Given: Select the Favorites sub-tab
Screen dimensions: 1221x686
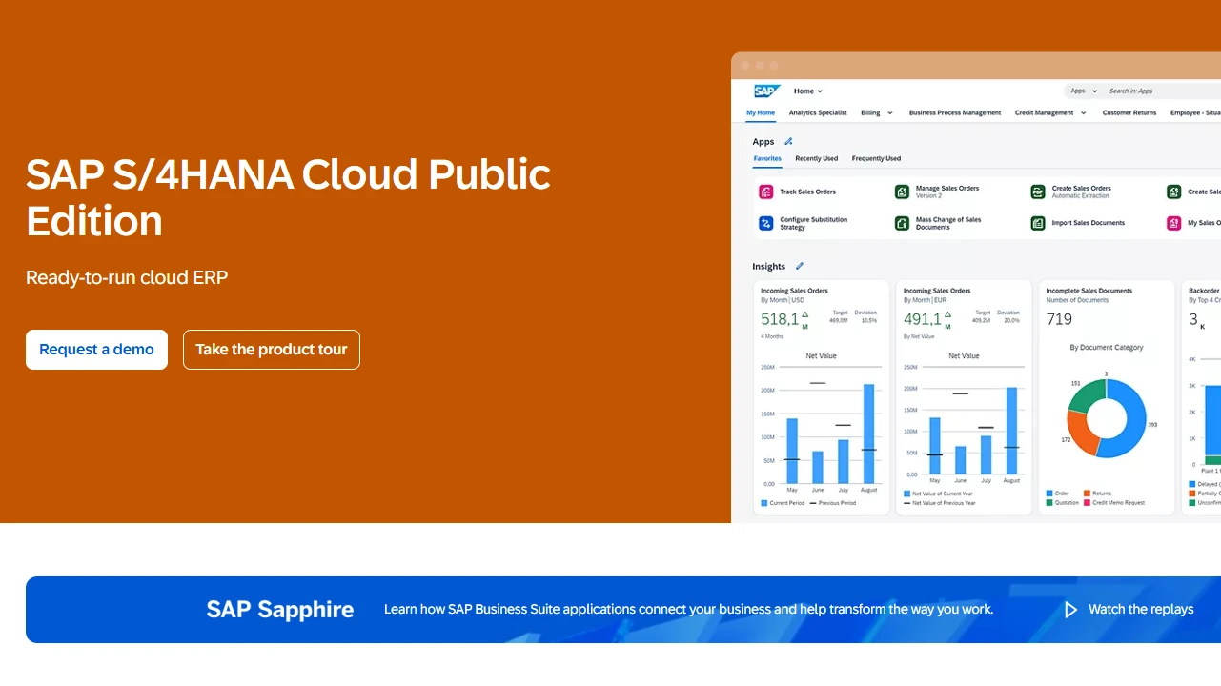Looking at the screenshot, I should (x=767, y=159).
